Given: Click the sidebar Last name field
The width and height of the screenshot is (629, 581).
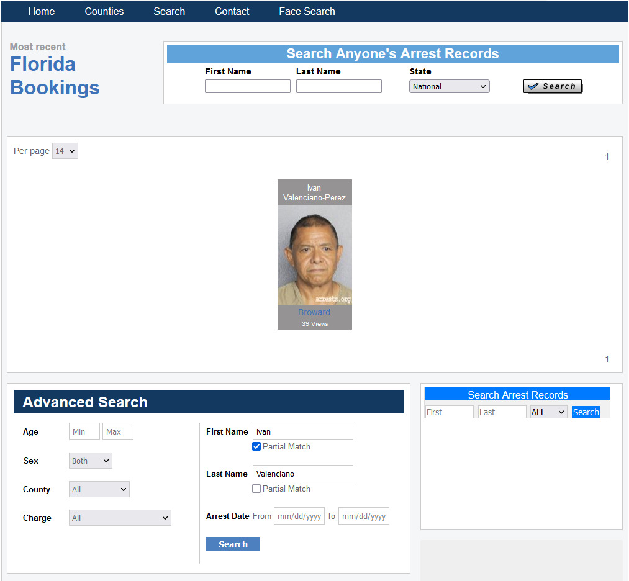Looking at the screenshot, I should pyautogui.click(x=502, y=412).
